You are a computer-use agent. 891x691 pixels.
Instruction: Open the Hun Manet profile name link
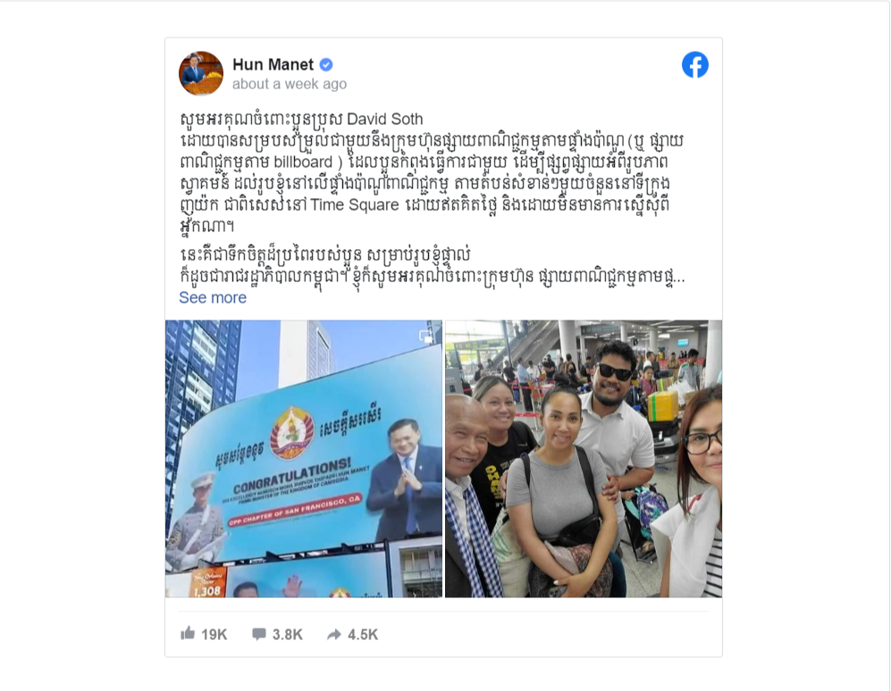point(273,65)
